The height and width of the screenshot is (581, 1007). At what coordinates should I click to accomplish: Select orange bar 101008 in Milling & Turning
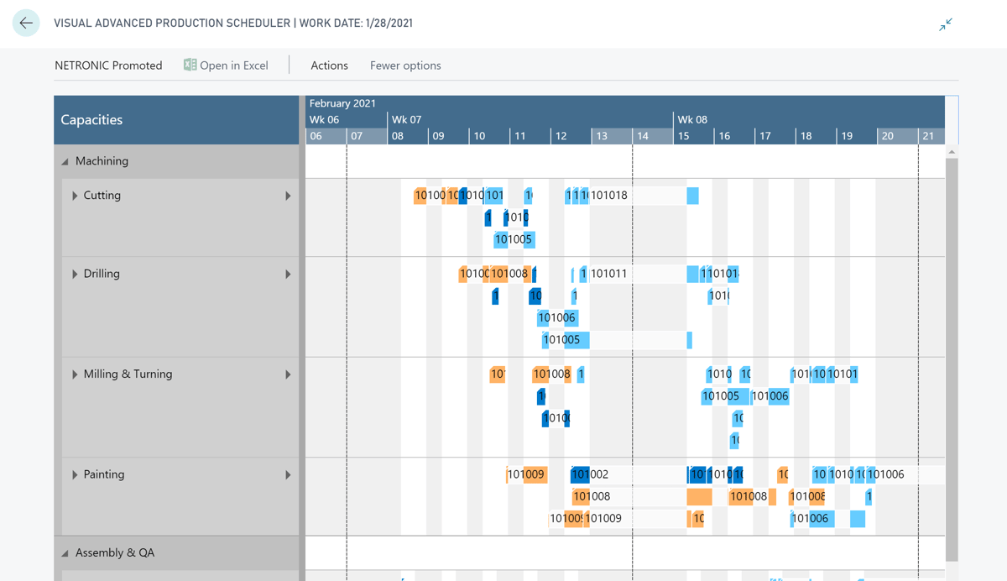pyautogui.click(x=551, y=374)
